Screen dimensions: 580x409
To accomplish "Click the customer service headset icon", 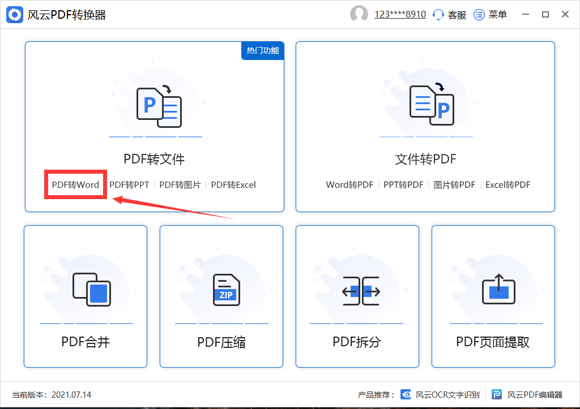I will tap(438, 15).
